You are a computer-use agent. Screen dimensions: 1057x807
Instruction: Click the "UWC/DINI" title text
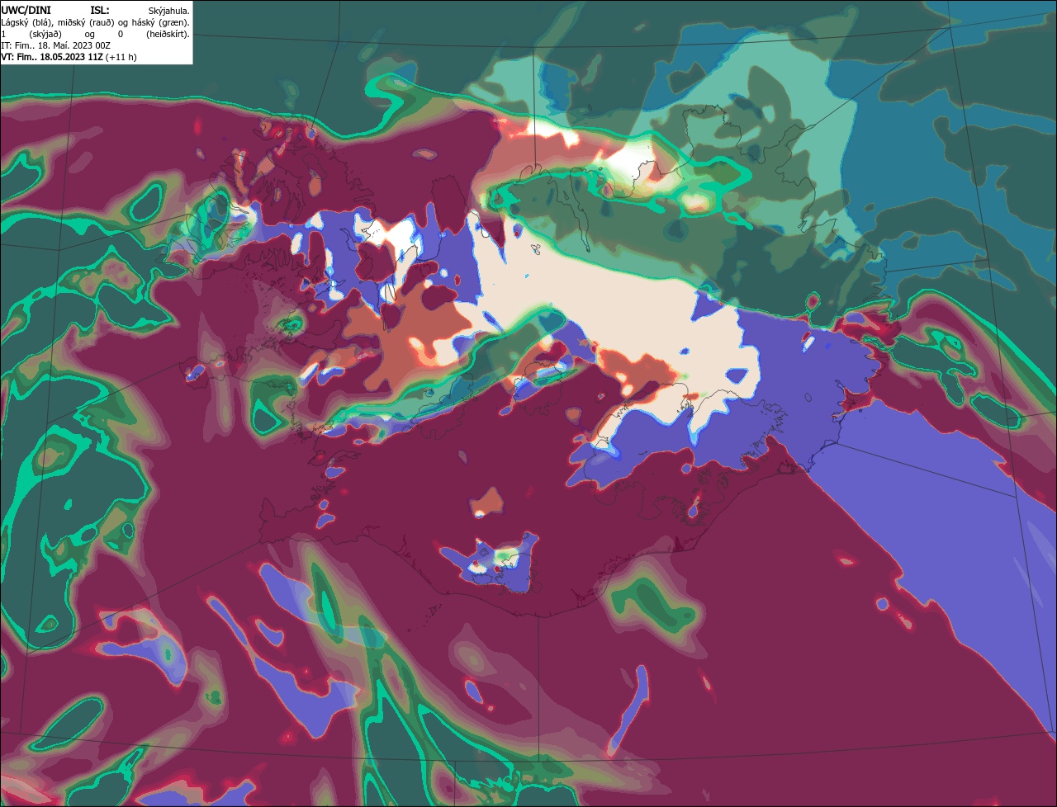tap(26, 11)
